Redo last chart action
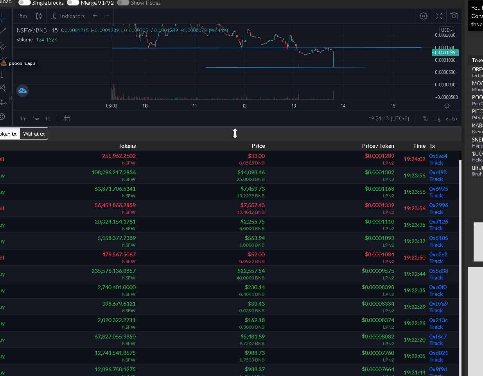This screenshot has height=376, width=483. [x=107, y=16]
